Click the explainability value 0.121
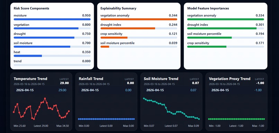The height and width of the screenshot is (133, 279). pos(173,34)
